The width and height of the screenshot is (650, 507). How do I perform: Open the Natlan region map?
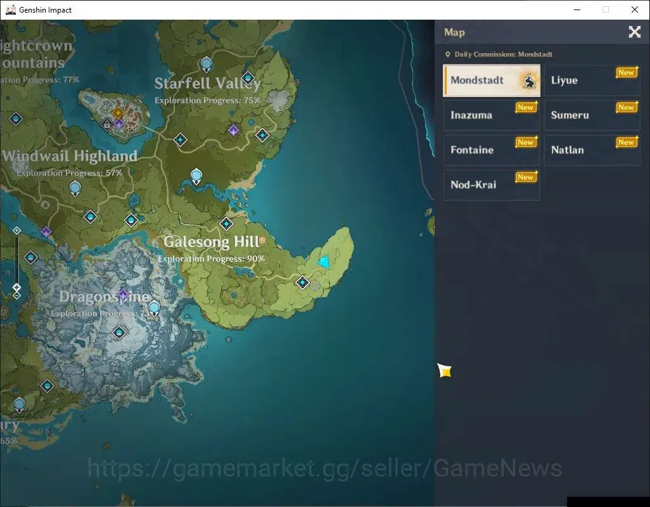tap(592, 150)
